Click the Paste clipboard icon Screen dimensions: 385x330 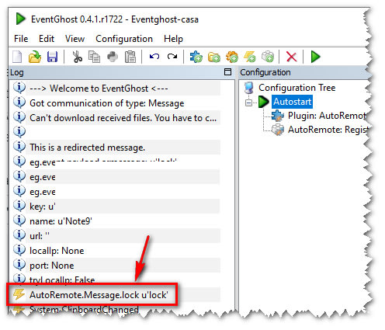pos(130,57)
